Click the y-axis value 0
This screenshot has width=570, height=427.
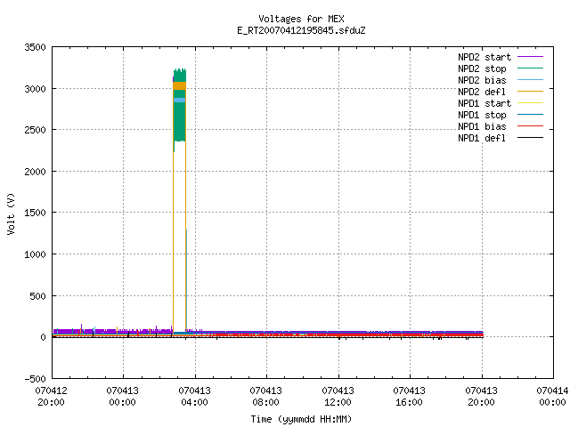[44, 337]
